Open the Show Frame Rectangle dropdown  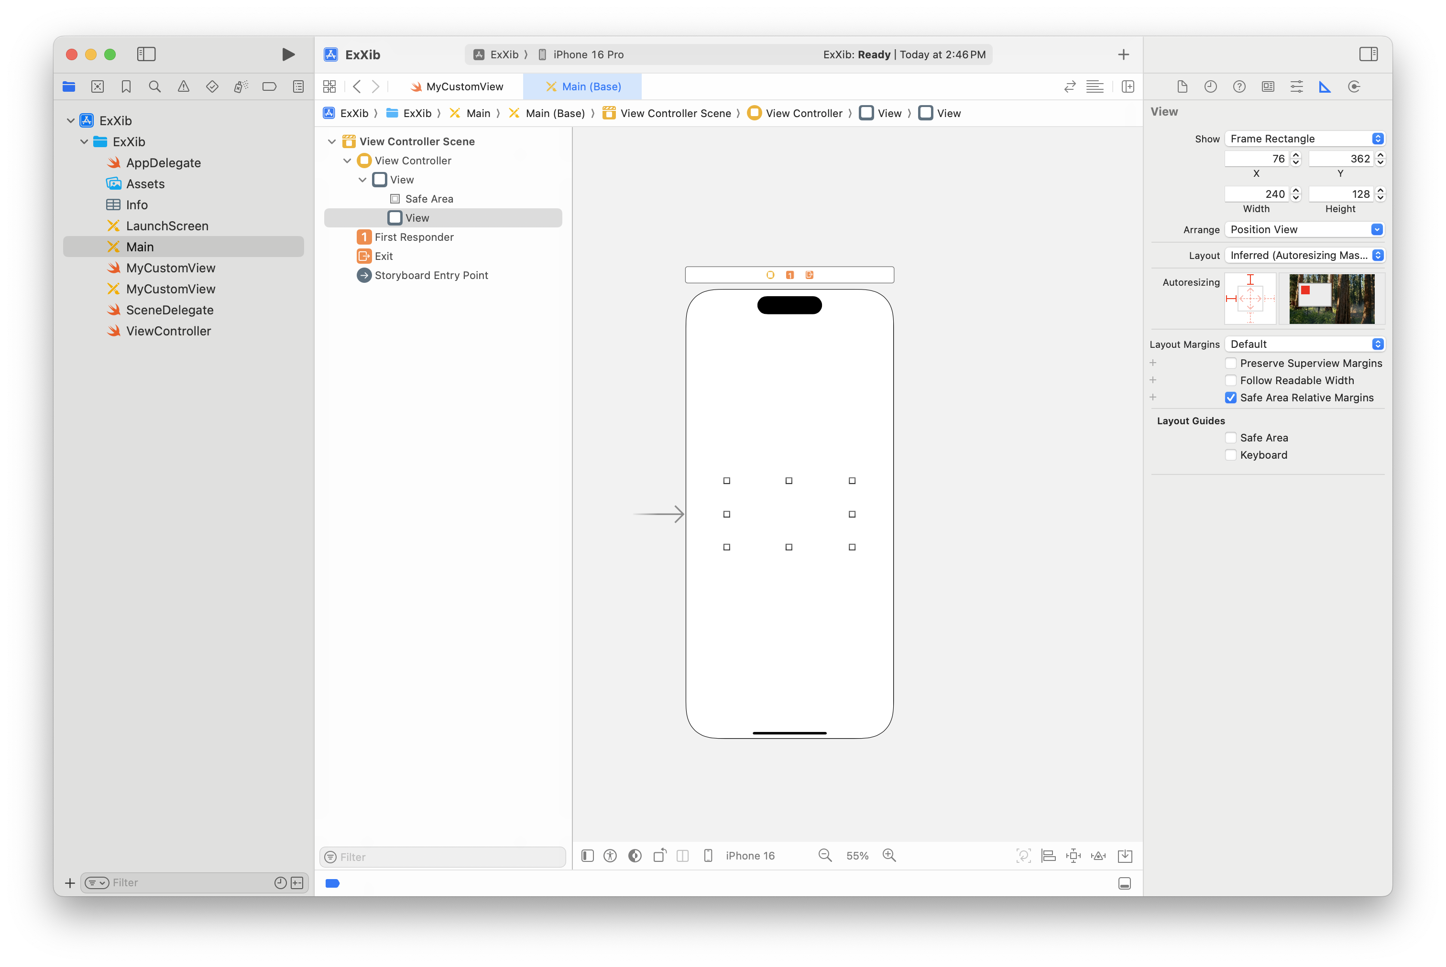[x=1304, y=139]
